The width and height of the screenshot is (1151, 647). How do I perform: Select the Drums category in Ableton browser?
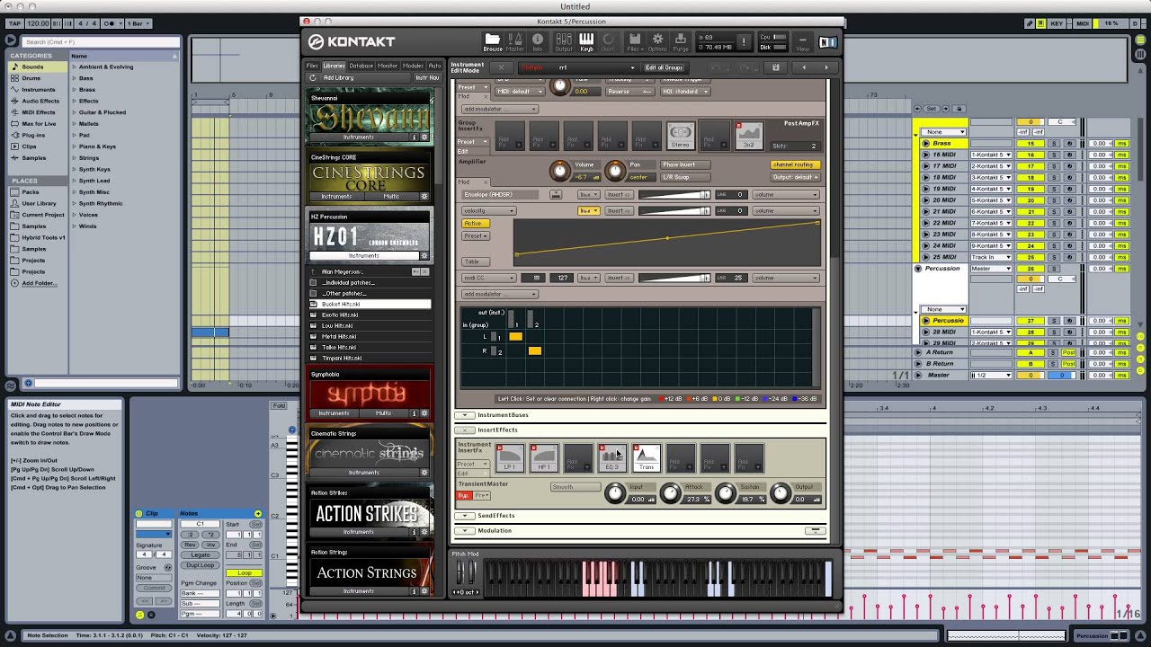pos(31,78)
